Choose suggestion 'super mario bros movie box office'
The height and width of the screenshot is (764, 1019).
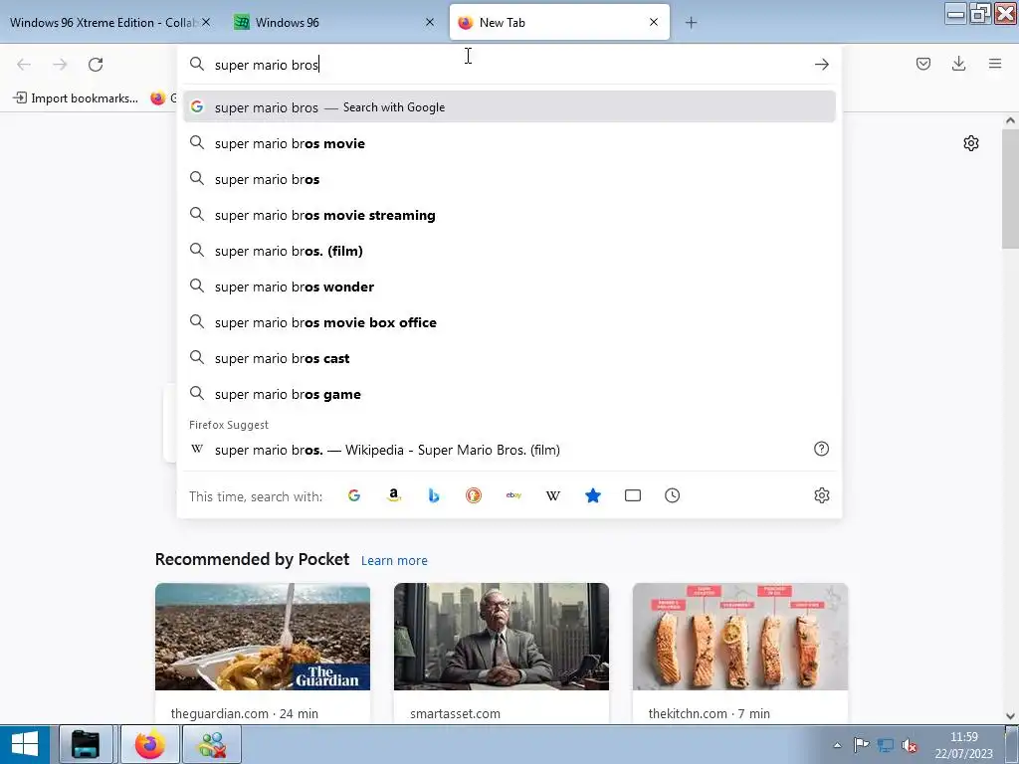point(509,322)
